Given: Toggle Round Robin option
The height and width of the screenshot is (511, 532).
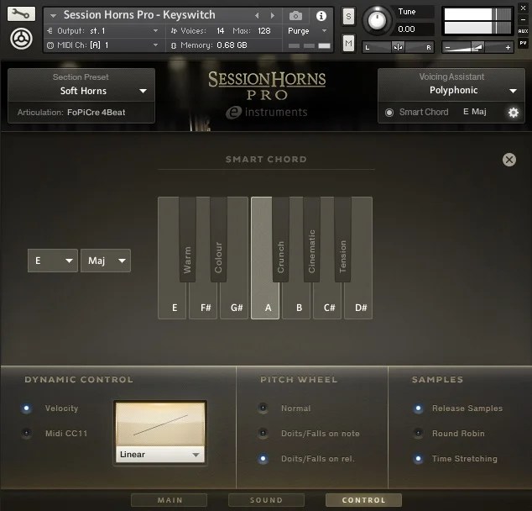Looking at the screenshot, I should click(419, 433).
